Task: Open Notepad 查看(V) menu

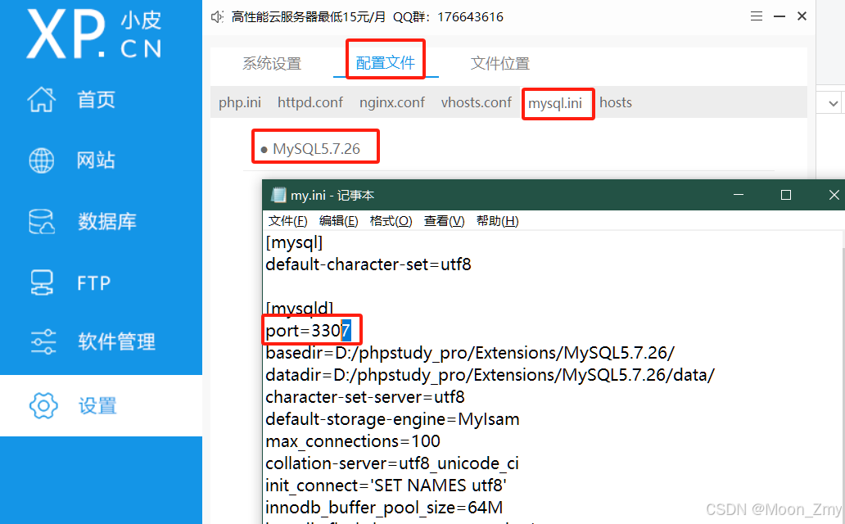Action: 444,221
